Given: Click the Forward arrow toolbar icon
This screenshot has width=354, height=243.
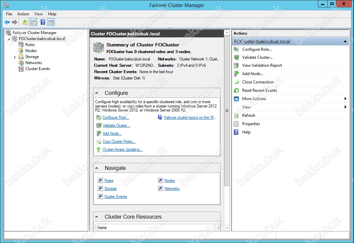Looking at the screenshot, I should coord(15,22).
